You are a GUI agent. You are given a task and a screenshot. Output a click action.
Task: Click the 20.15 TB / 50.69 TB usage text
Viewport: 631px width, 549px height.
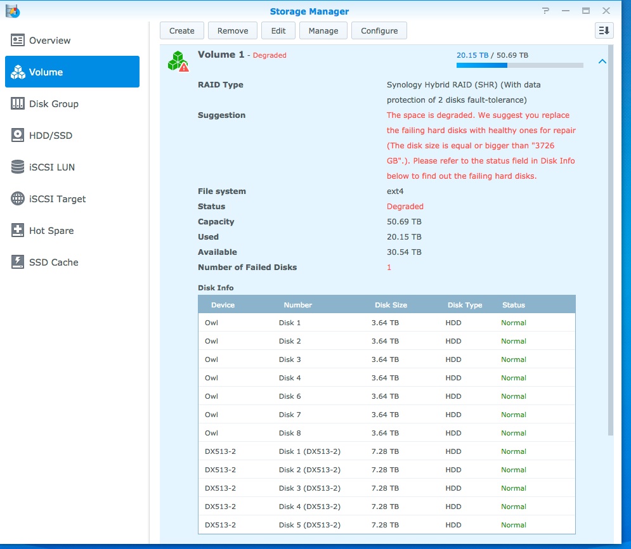pos(492,55)
